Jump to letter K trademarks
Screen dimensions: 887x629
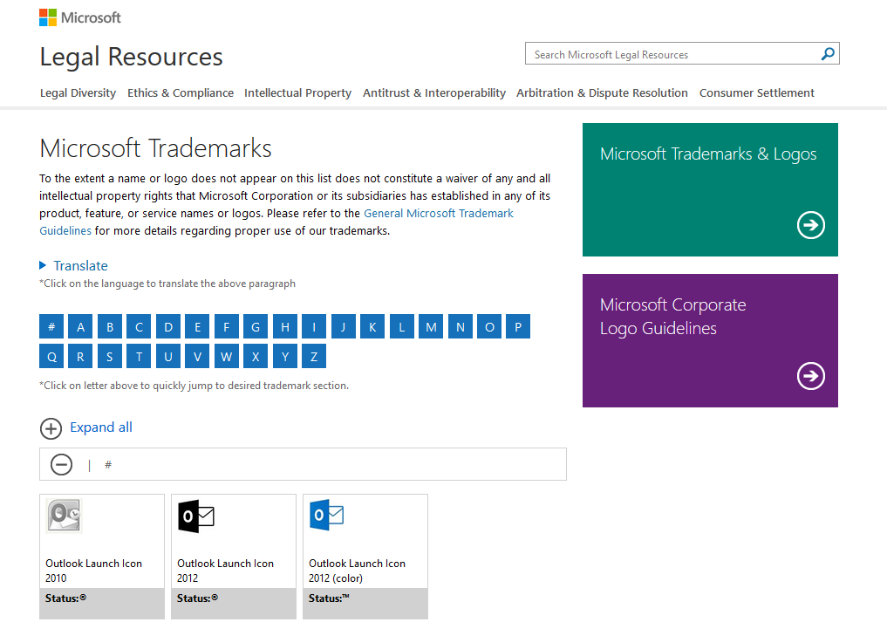(x=372, y=326)
